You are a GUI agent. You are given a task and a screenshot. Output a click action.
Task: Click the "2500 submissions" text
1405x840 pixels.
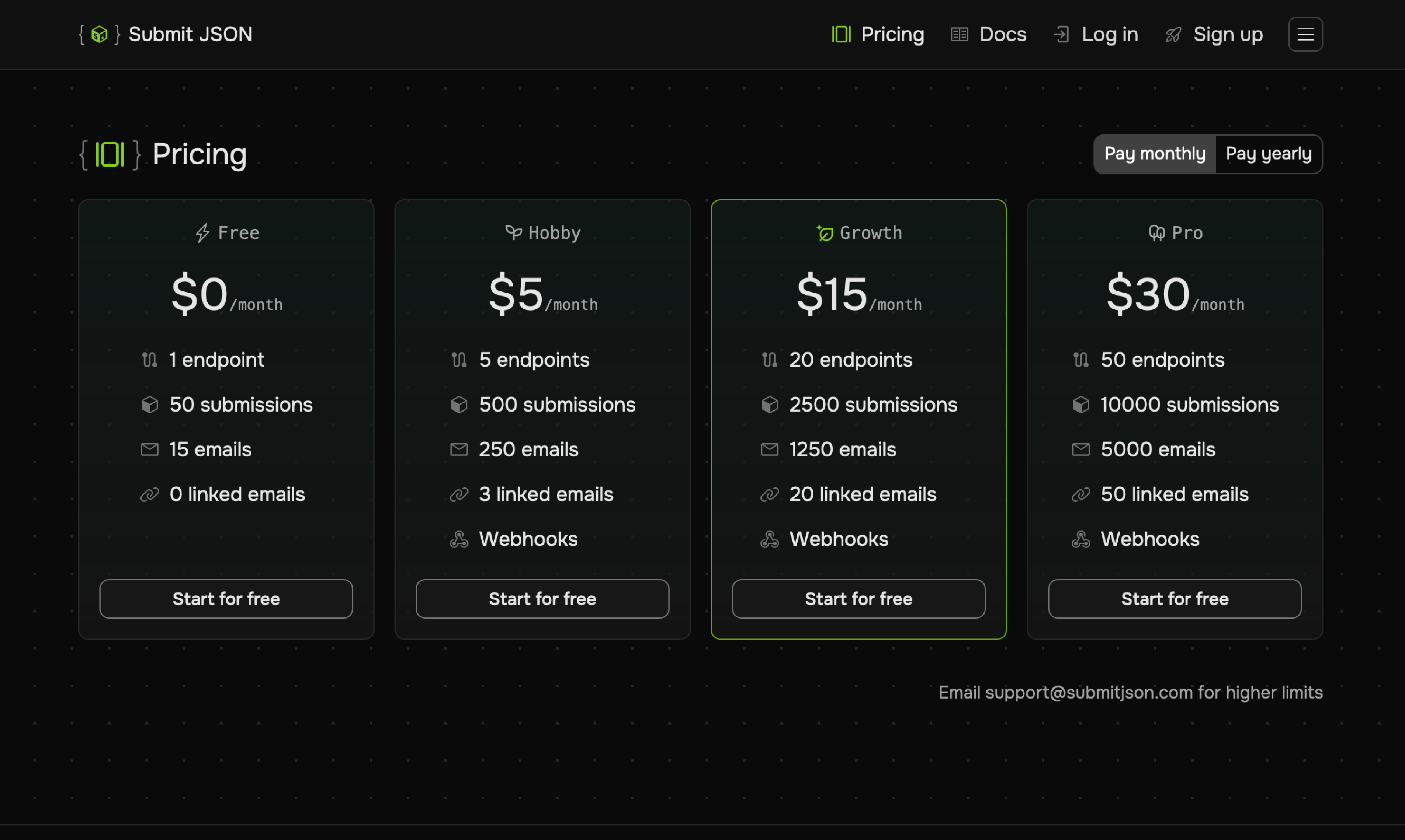pos(873,405)
